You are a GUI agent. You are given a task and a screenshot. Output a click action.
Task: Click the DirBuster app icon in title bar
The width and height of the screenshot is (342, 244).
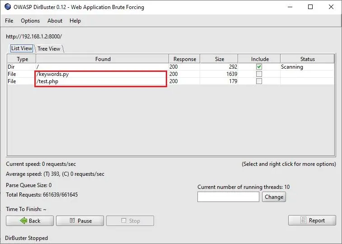pyautogui.click(x=8, y=7)
